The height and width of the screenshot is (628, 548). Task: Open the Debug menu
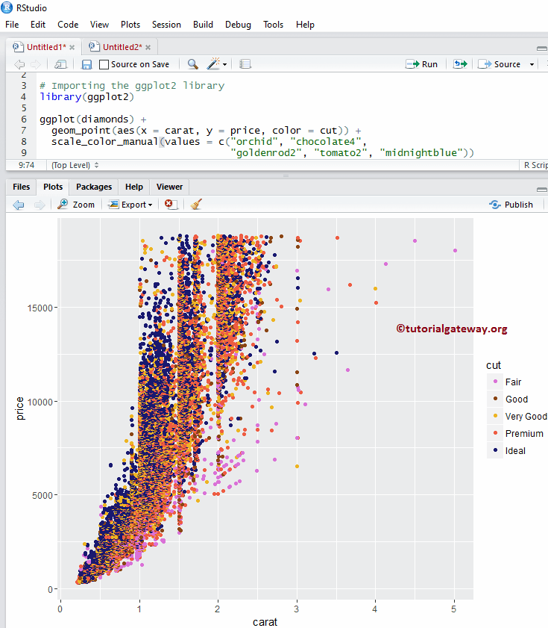[238, 25]
